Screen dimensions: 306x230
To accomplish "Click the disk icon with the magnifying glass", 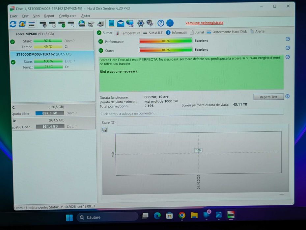I will (x=71, y=24).
